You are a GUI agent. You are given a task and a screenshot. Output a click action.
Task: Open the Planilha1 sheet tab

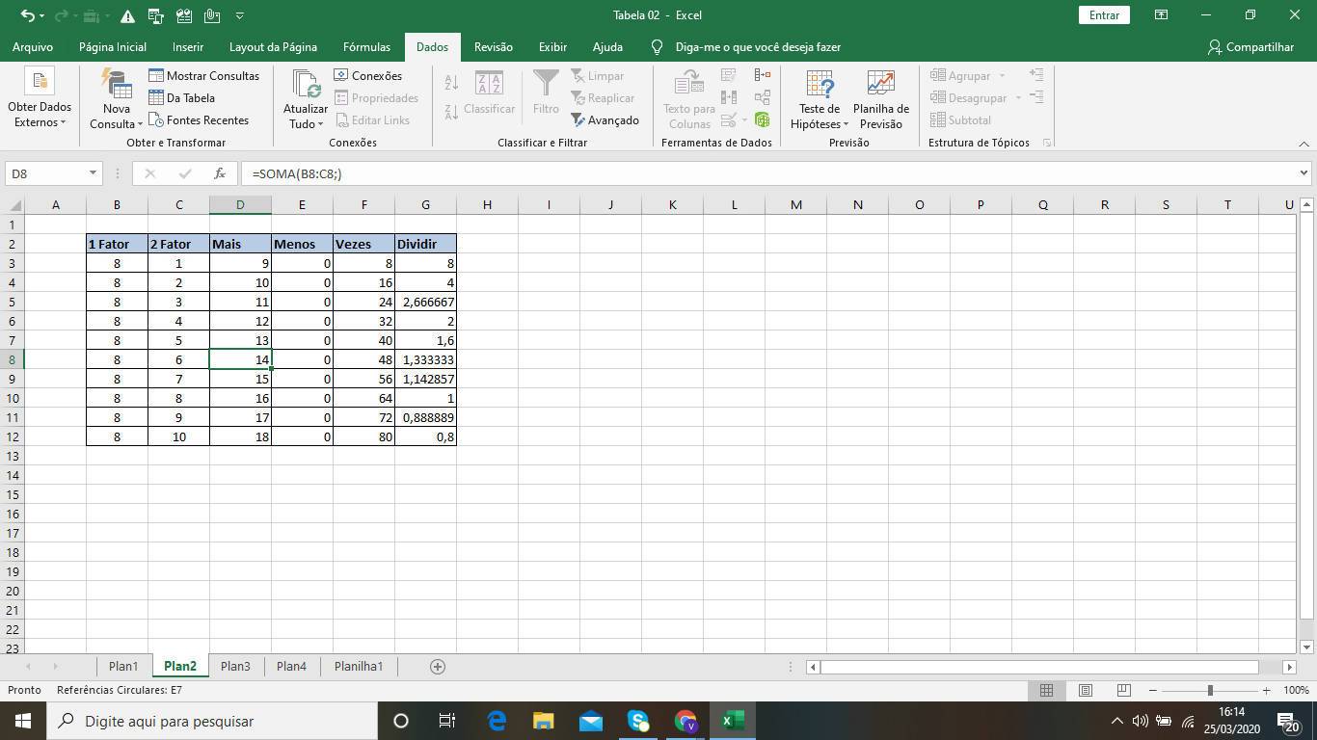[x=359, y=666]
